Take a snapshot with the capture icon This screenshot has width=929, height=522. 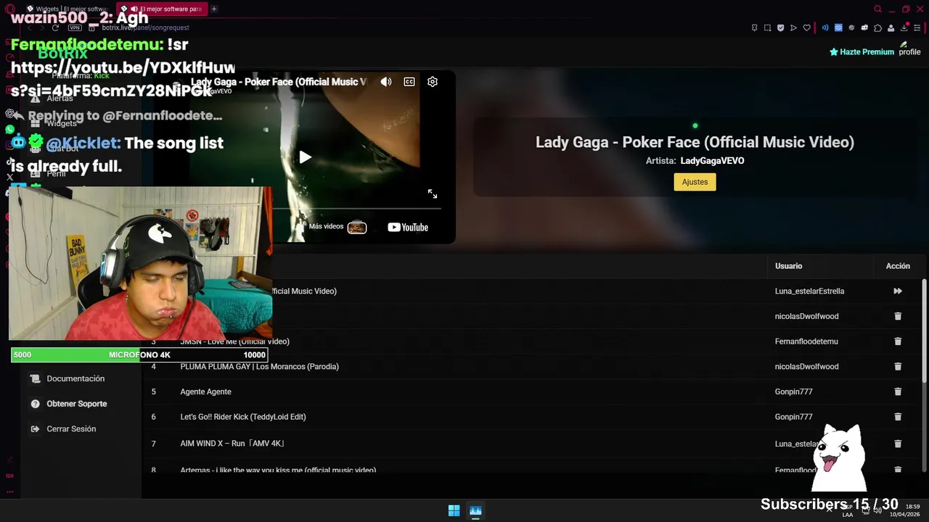point(767,28)
